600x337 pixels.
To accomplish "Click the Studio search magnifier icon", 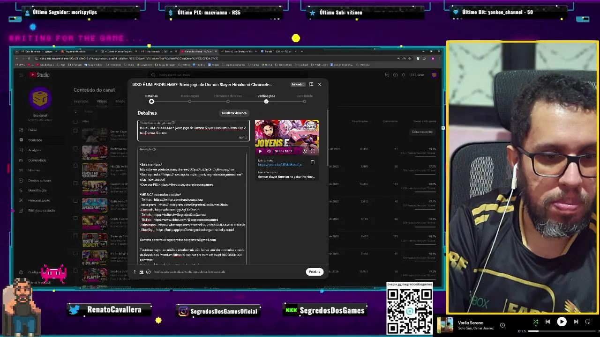I will (153, 75).
